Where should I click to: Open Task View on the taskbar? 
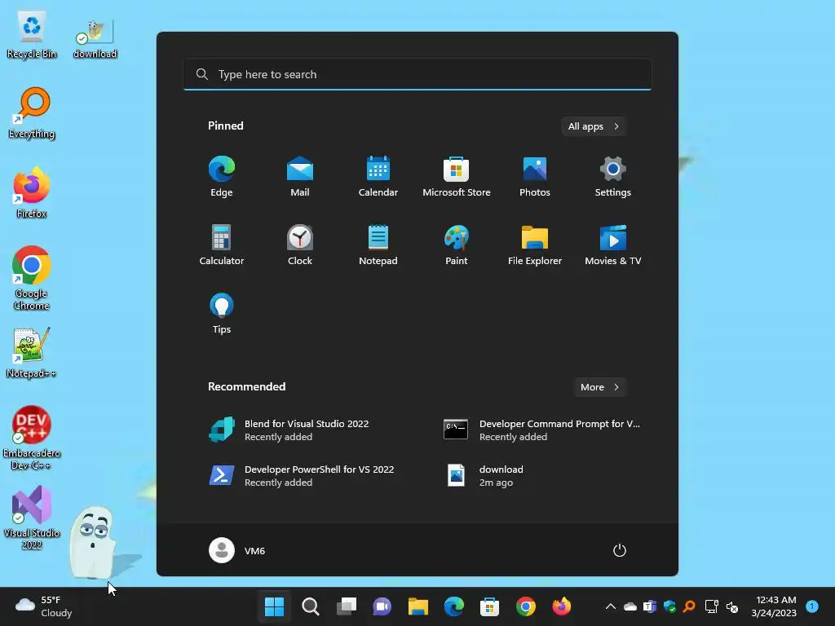pos(346,606)
